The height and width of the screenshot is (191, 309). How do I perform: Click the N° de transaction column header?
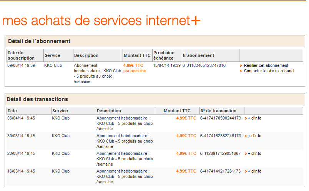[218, 111]
